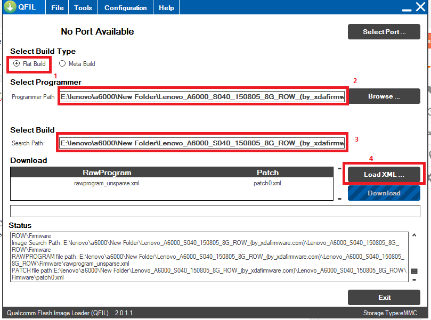The image size is (431, 320).
Task: Open the Tools menu
Action: [x=83, y=7]
